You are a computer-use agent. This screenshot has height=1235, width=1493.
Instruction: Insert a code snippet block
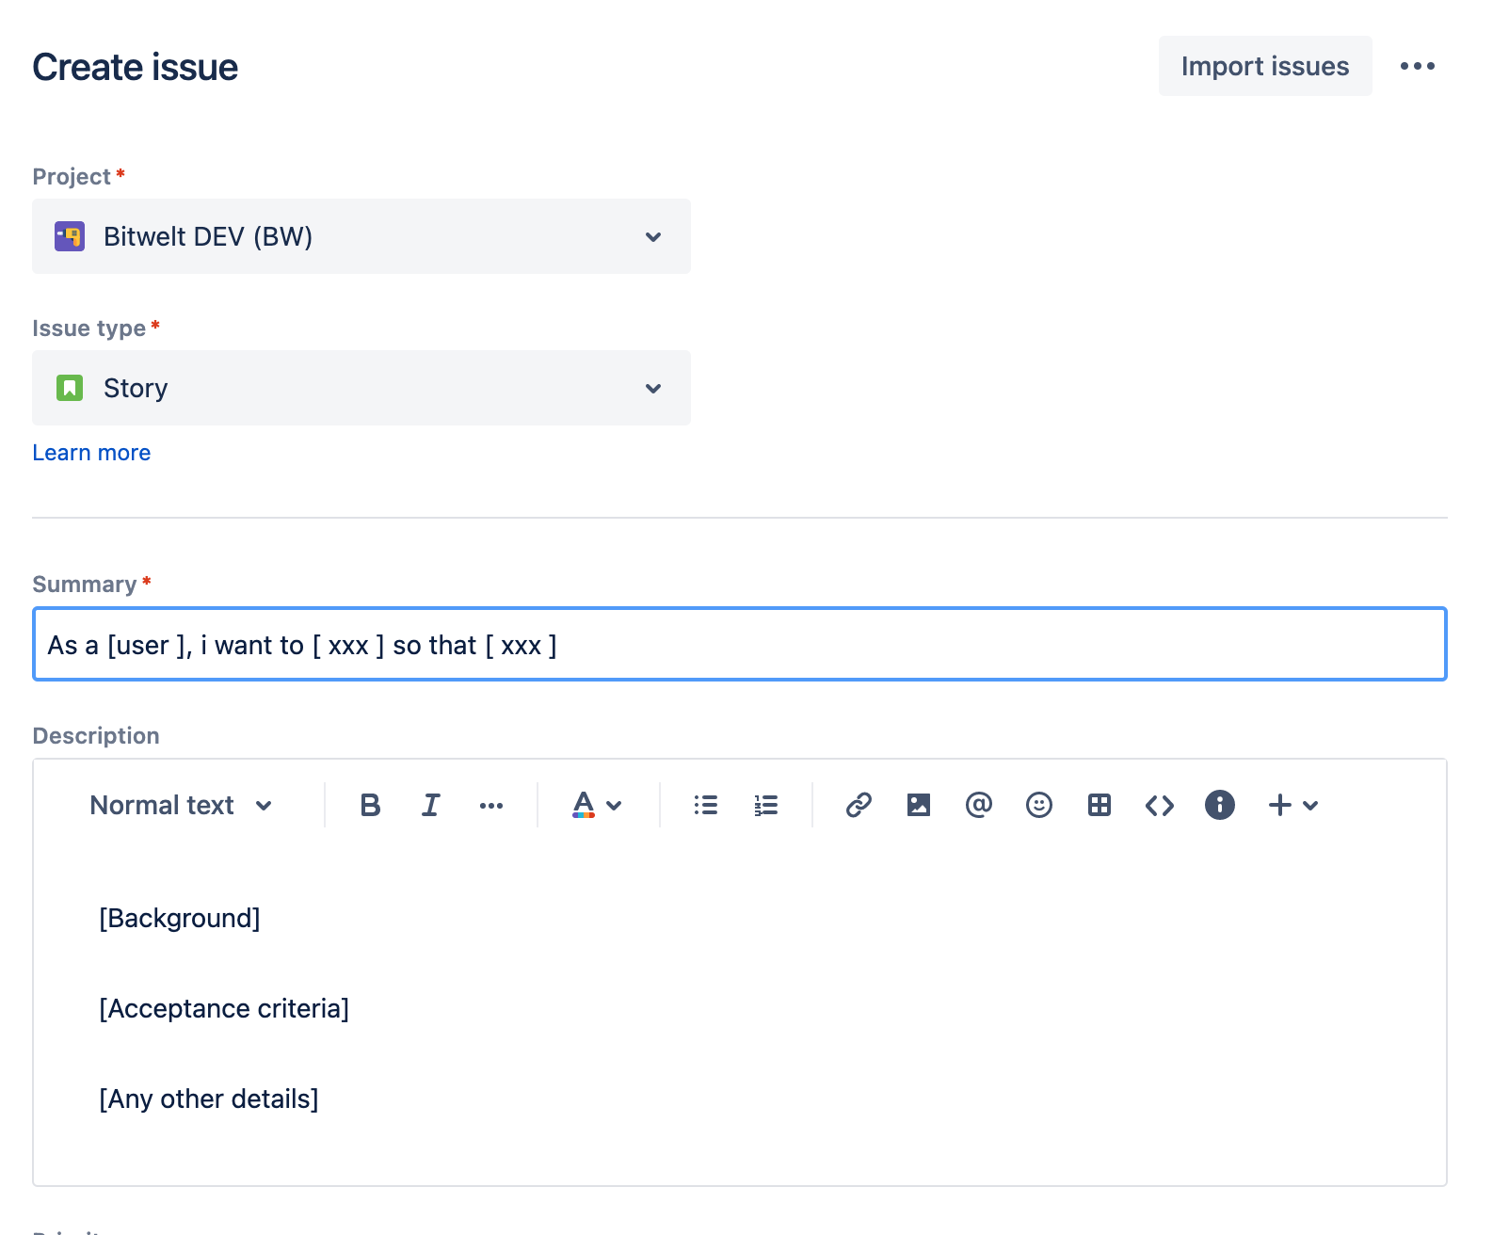(1159, 805)
